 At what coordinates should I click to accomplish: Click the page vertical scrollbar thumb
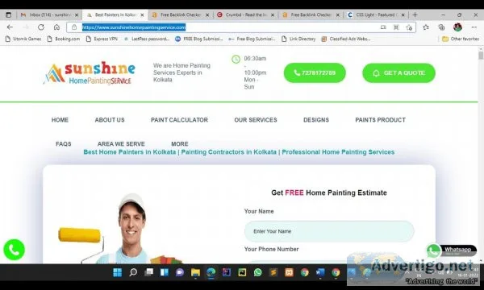(x=481, y=56)
